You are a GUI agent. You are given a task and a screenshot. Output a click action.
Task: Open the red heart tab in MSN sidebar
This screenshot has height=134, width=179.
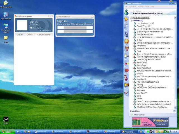tap(127, 71)
